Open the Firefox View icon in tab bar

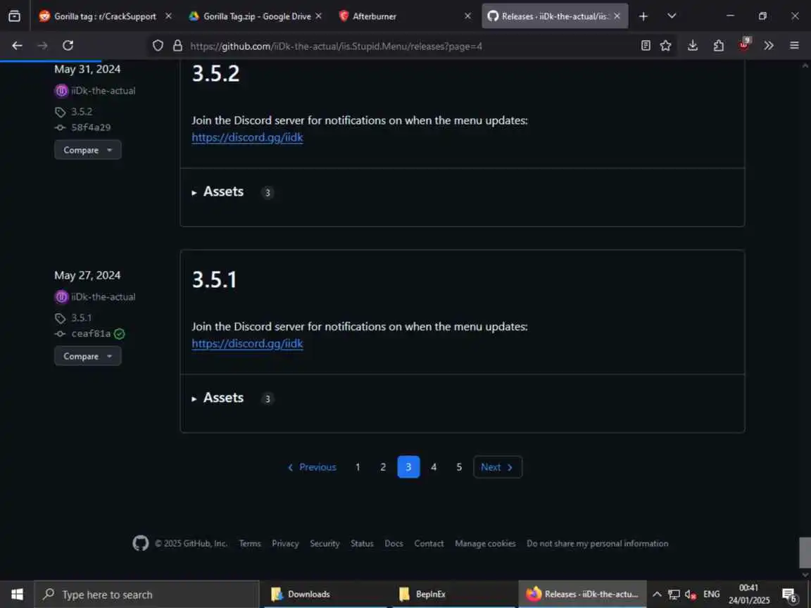coord(15,16)
